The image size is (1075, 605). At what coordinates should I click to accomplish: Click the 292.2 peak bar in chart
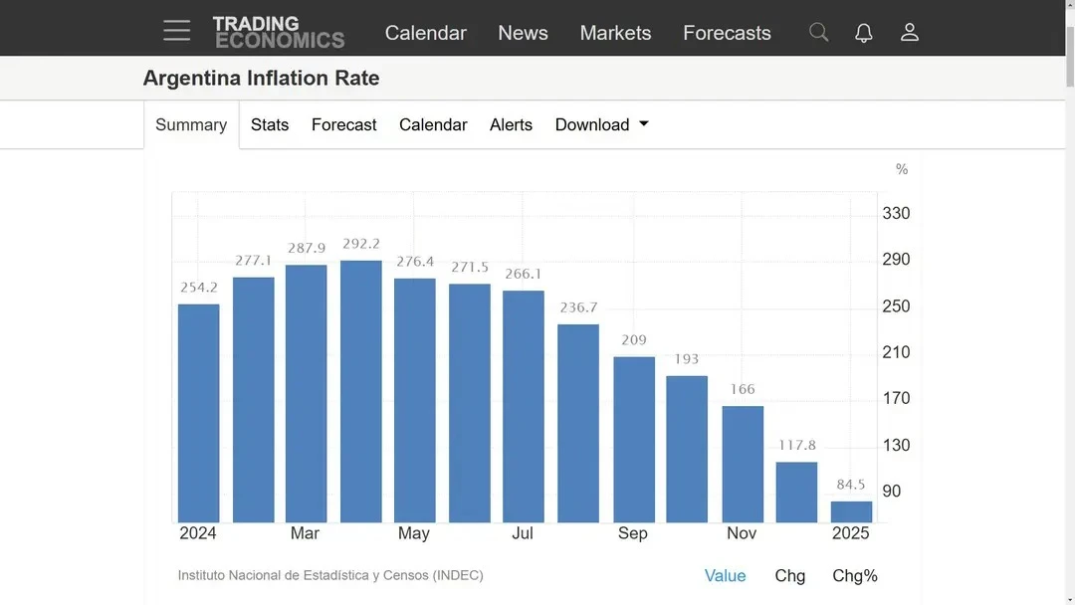(x=360, y=391)
